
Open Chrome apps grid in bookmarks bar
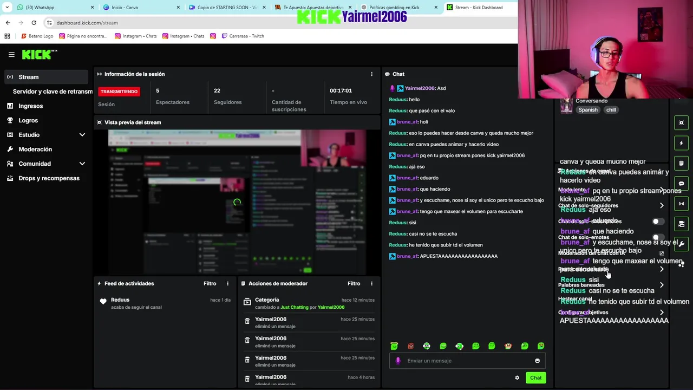pyautogui.click(x=7, y=36)
